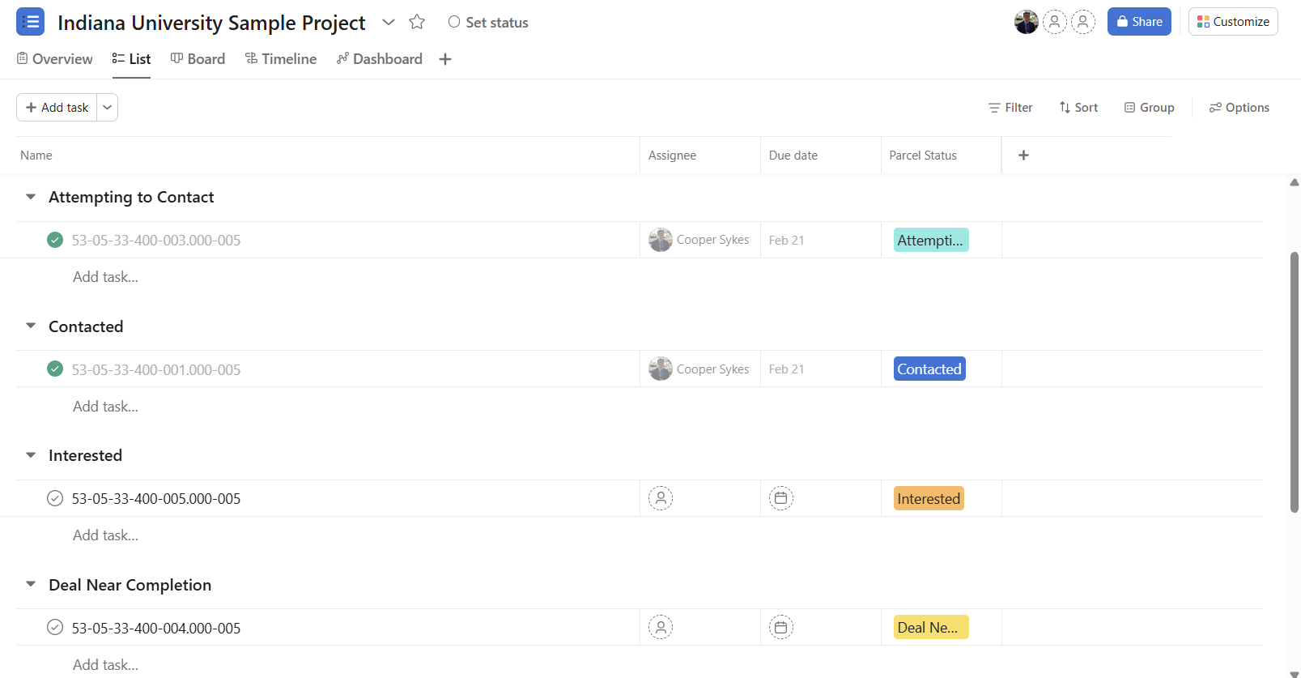
Task: Click the Name column header
Action: pos(36,156)
